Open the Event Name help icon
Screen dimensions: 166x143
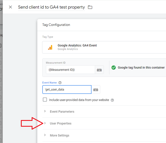click(x=60, y=83)
